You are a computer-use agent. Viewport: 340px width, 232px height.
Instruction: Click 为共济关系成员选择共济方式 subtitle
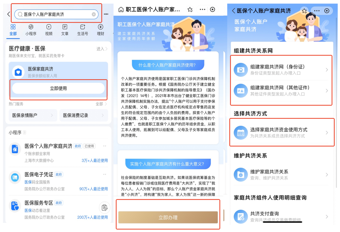(x=278, y=136)
